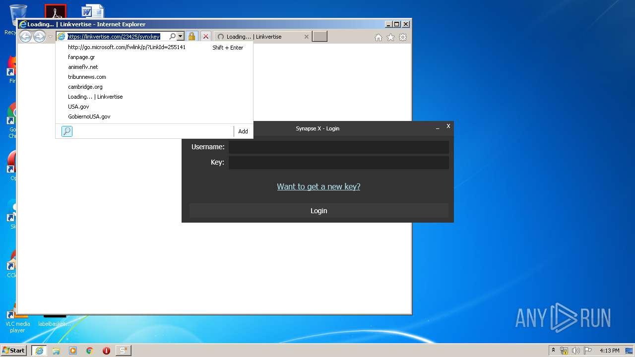The image size is (635, 357).
Task: Open Opera browser from the taskbar
Action: 106,351
